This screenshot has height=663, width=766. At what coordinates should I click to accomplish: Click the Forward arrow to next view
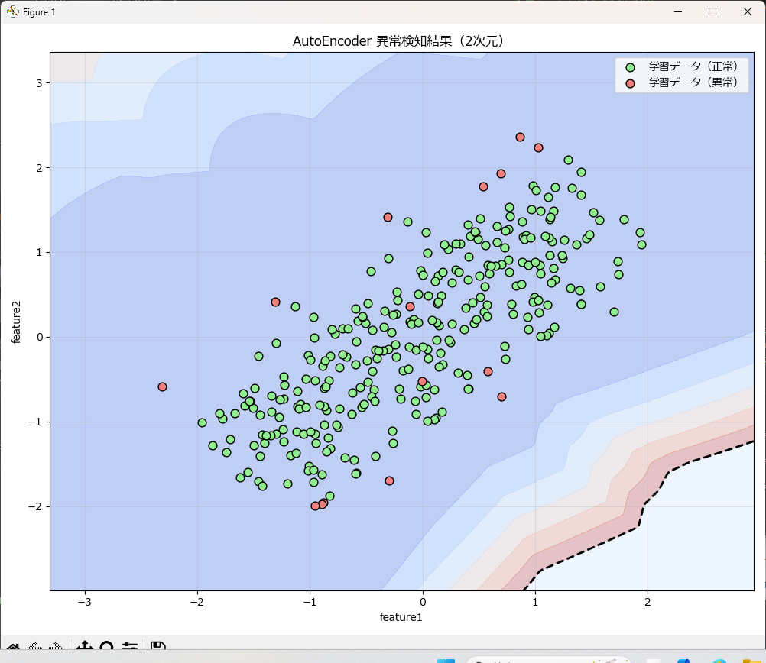click(x=55, y=648)
